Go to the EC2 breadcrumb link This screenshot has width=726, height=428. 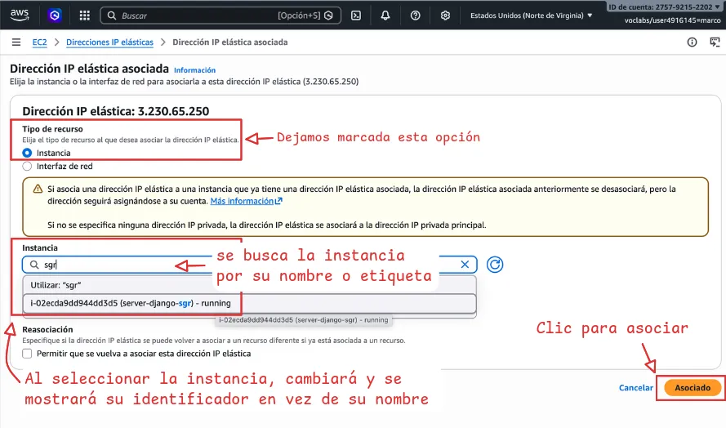point(39,42)
